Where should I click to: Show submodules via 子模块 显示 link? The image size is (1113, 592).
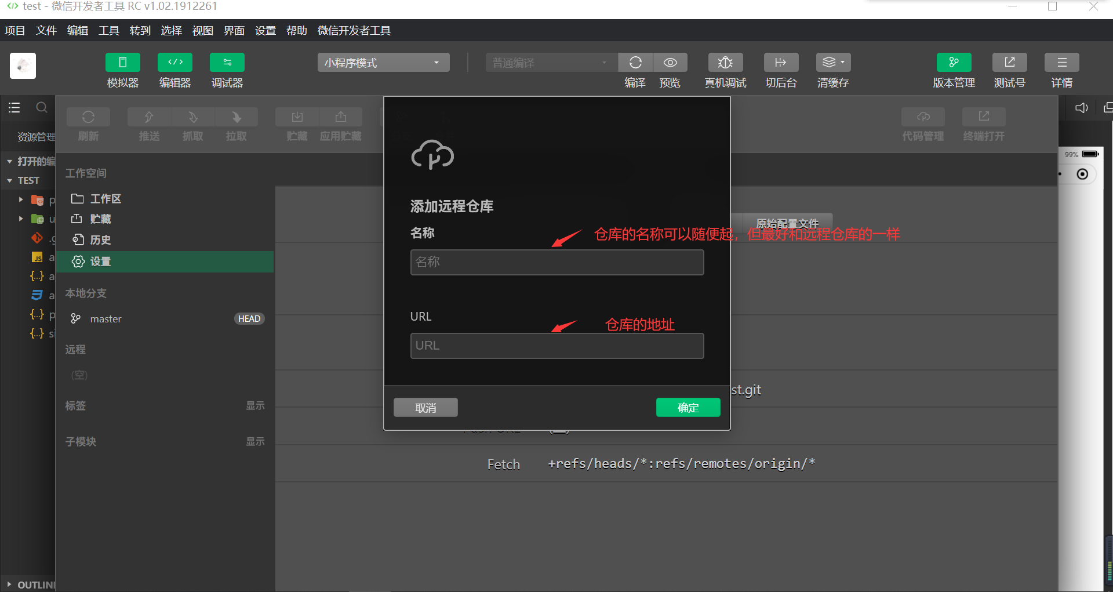(x=255, y=441)
